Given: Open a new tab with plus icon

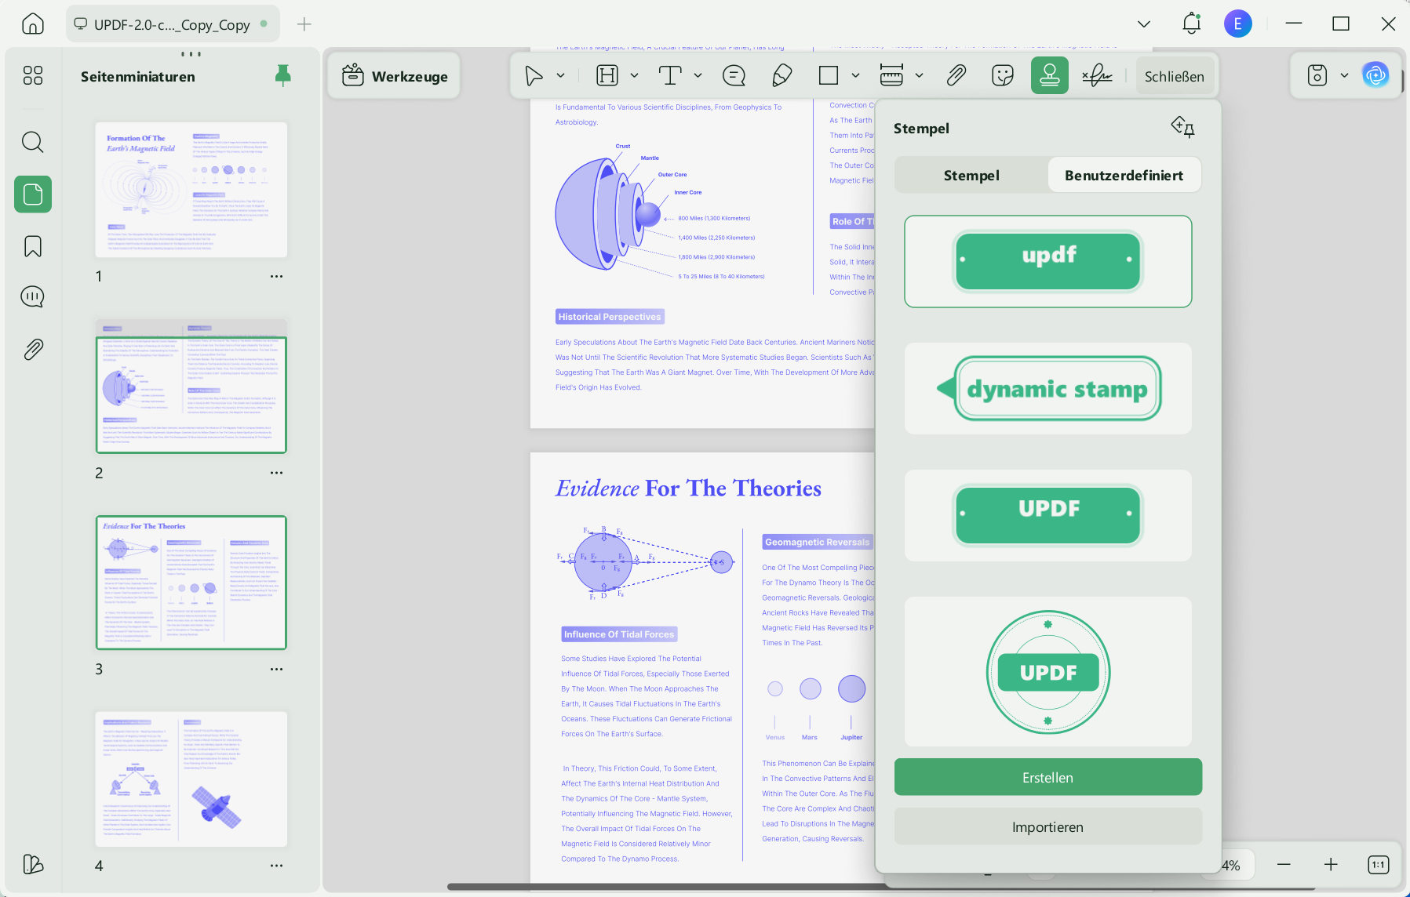Looking at the screenshot, I should pyautogui.click(x=304, y=24).
